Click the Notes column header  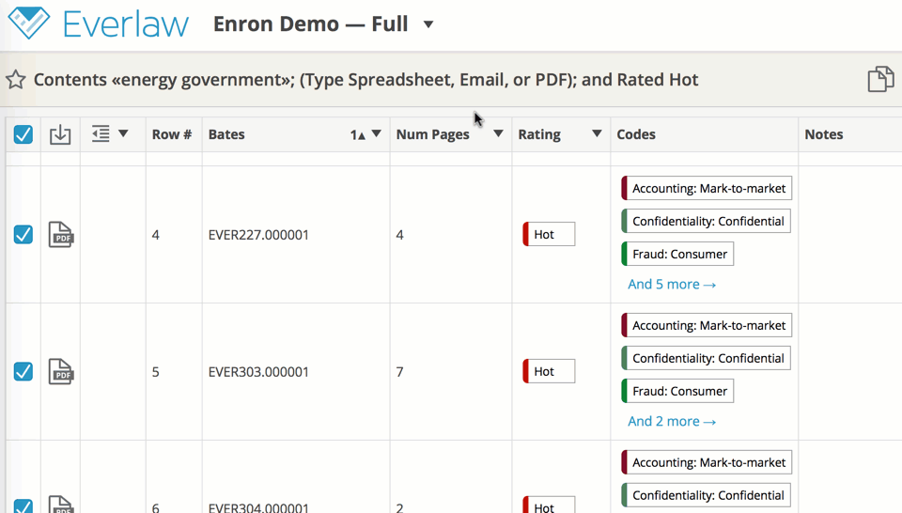824,134
